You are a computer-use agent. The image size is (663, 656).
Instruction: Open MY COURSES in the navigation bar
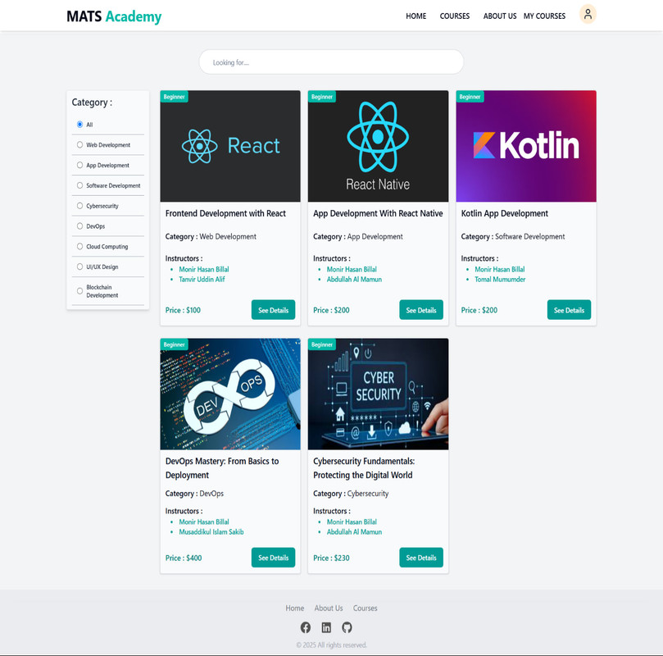[544, 16]
